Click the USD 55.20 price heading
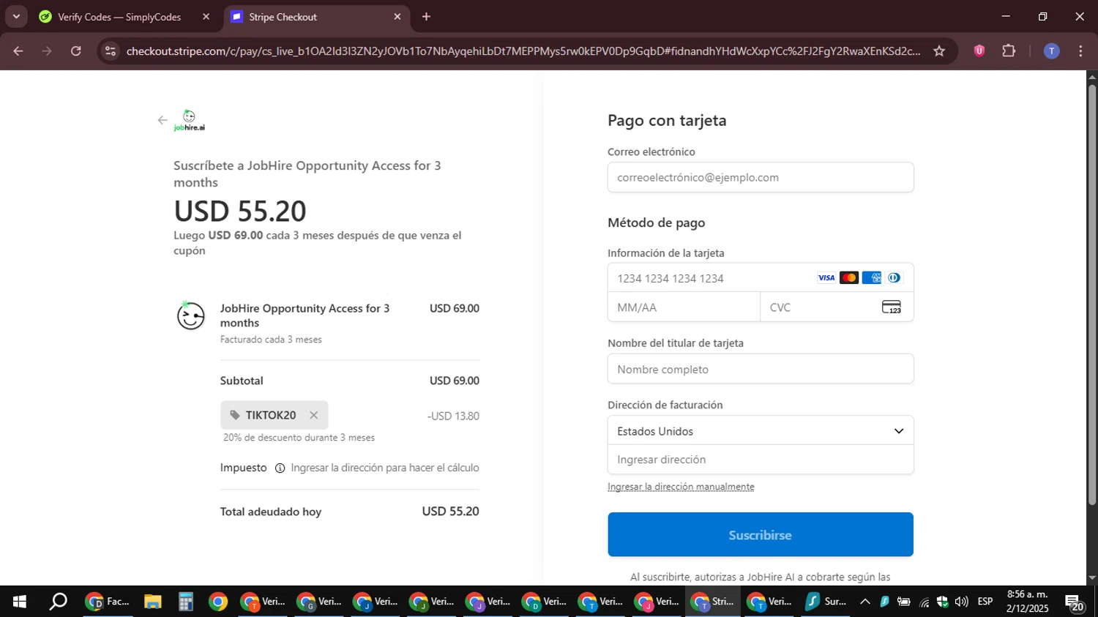1098x617 pixels. click(x=240, y=211)
